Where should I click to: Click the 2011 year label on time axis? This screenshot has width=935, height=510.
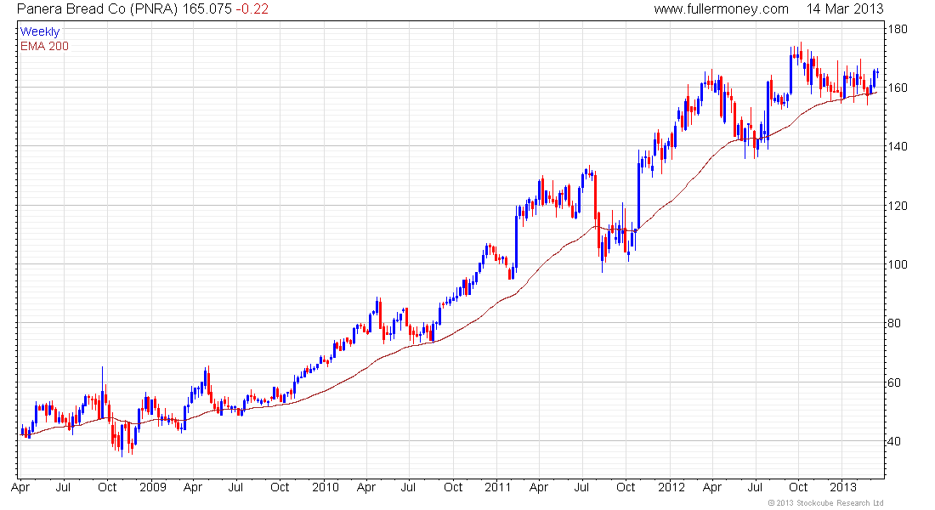pos(498,487)
